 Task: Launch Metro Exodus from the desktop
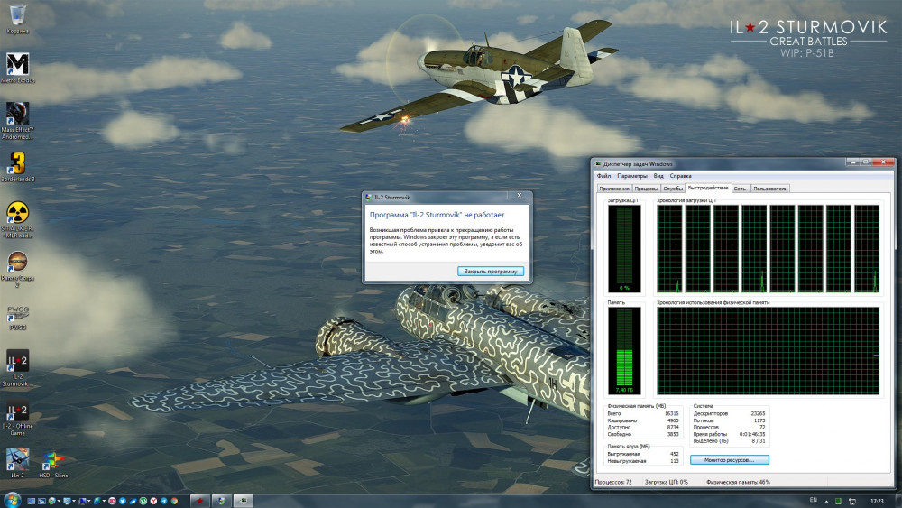17,64
